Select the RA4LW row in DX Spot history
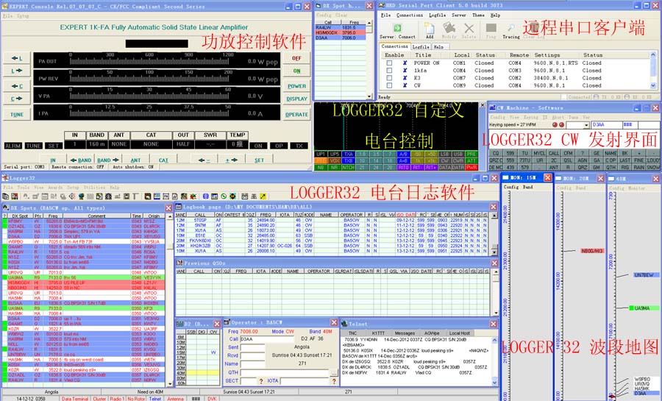Screen dimensions: 662x401 pos(341,27)
